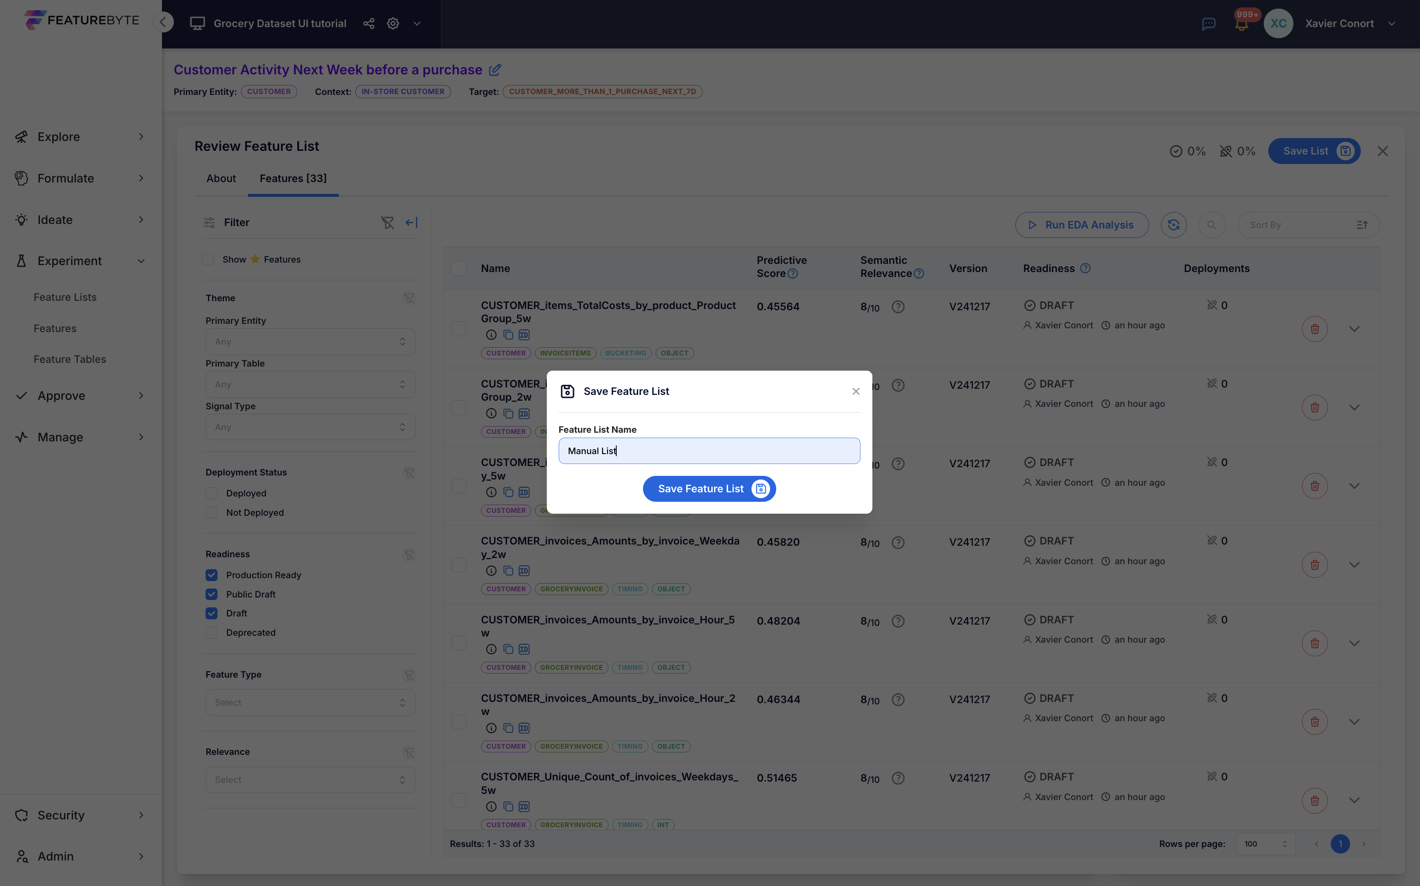Open catalog settings gear icon

click(393, 23)
